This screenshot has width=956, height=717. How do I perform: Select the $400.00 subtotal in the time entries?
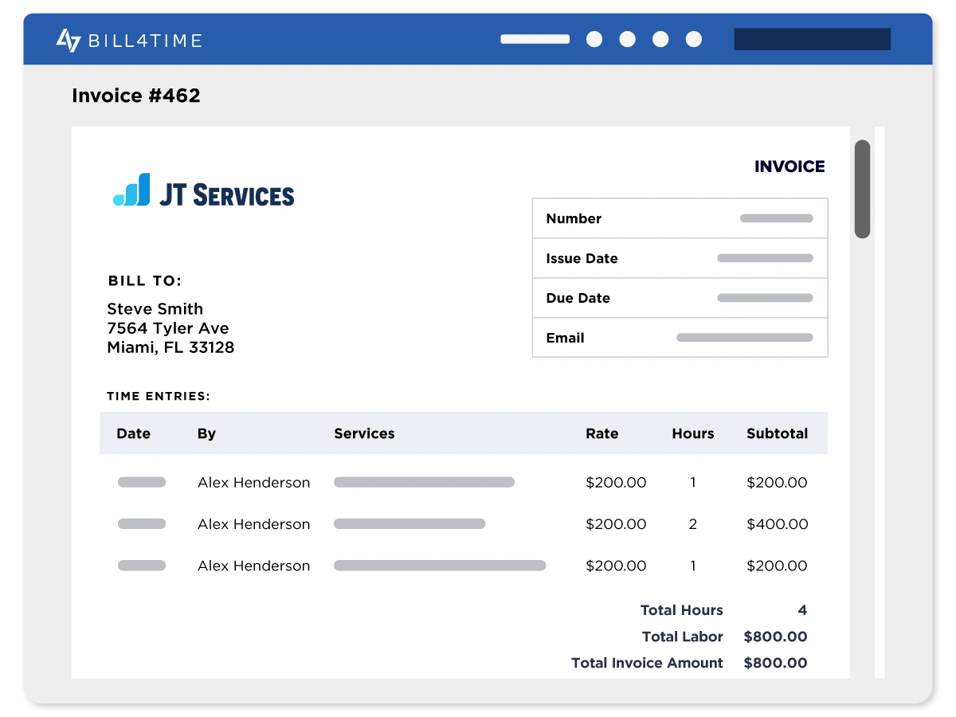click(x=777, y=524)
